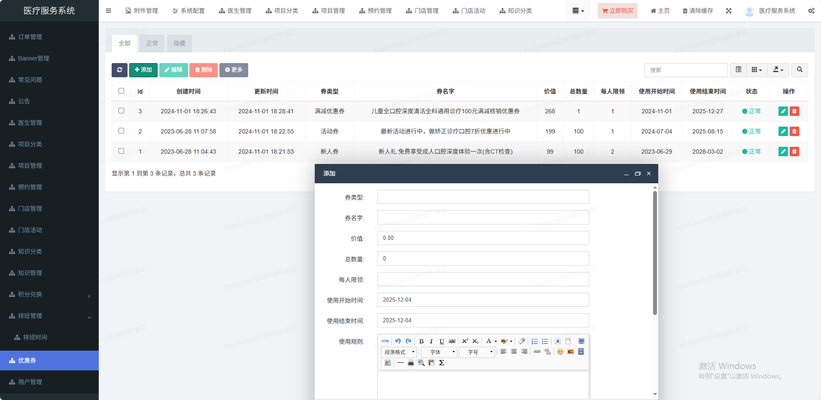Click the table refresh button

coord(119,70)
